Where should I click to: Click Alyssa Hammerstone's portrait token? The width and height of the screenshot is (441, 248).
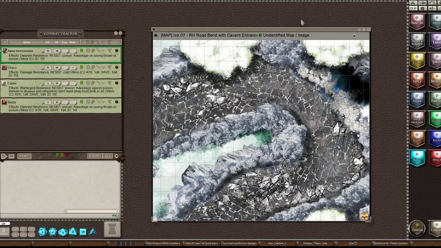tap(4, 51)
